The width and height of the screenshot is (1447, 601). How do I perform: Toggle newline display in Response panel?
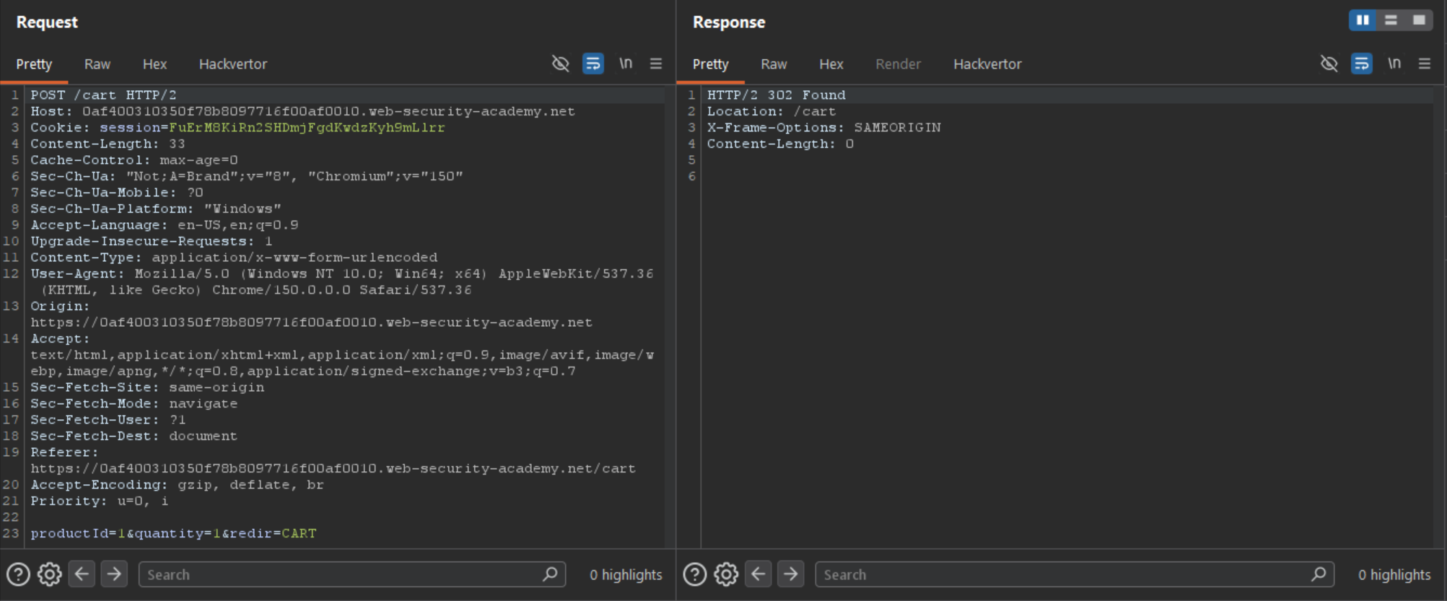(1394, 63)
